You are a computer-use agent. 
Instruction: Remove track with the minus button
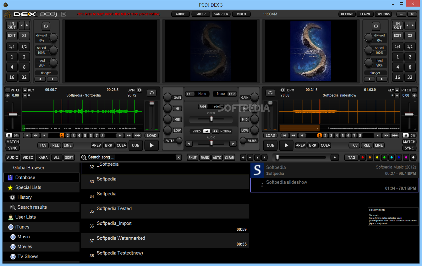250,158
